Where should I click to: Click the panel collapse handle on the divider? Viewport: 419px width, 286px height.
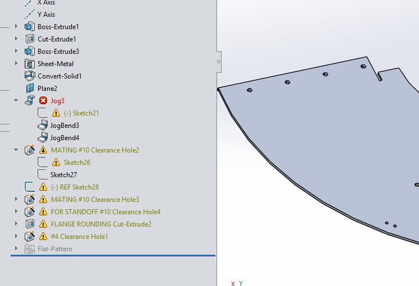tap(219, 62)
